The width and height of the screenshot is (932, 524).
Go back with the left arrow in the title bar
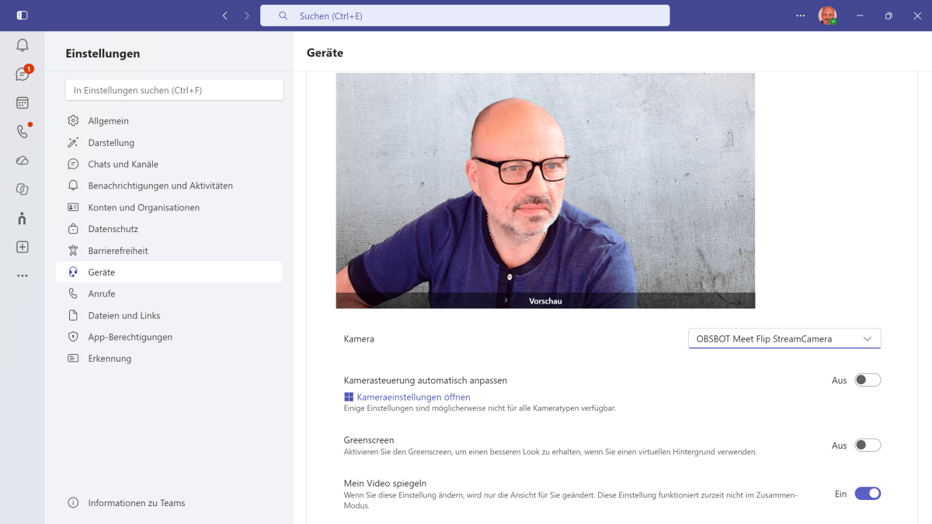[225, 16]
